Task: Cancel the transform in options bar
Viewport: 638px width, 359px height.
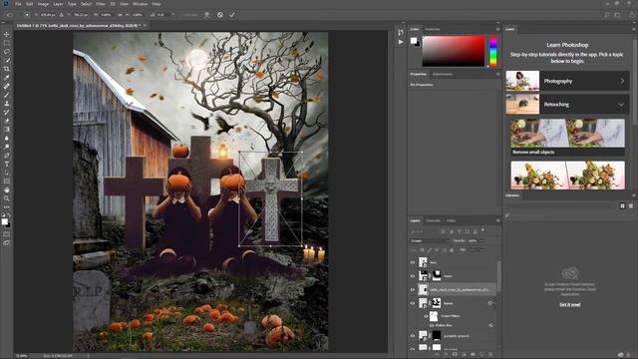Action: coord(219,15)
